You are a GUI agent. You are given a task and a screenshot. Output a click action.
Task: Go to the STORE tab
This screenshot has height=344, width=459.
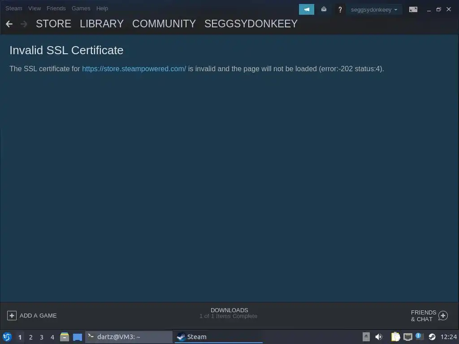(54, 24)
